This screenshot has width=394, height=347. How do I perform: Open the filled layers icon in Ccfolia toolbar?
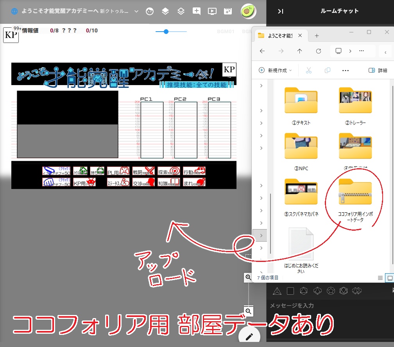click(x=165, y=11)
